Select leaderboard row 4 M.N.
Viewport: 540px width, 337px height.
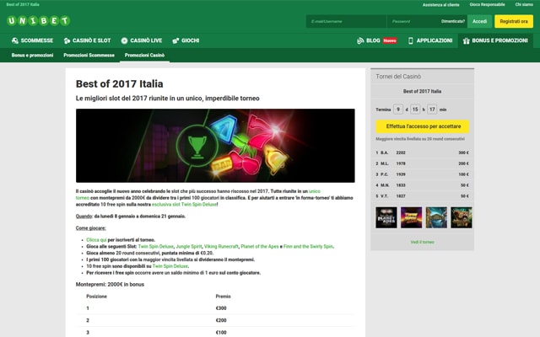422,185
